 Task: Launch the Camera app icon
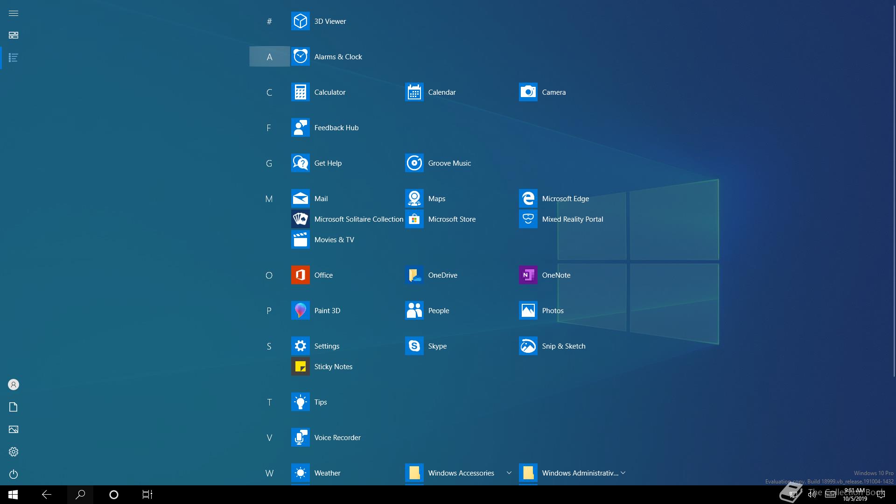[528, 92]
